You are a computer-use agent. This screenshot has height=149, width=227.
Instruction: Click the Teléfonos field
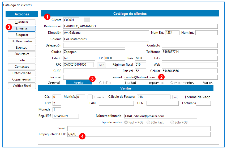[x=190, y=52]
